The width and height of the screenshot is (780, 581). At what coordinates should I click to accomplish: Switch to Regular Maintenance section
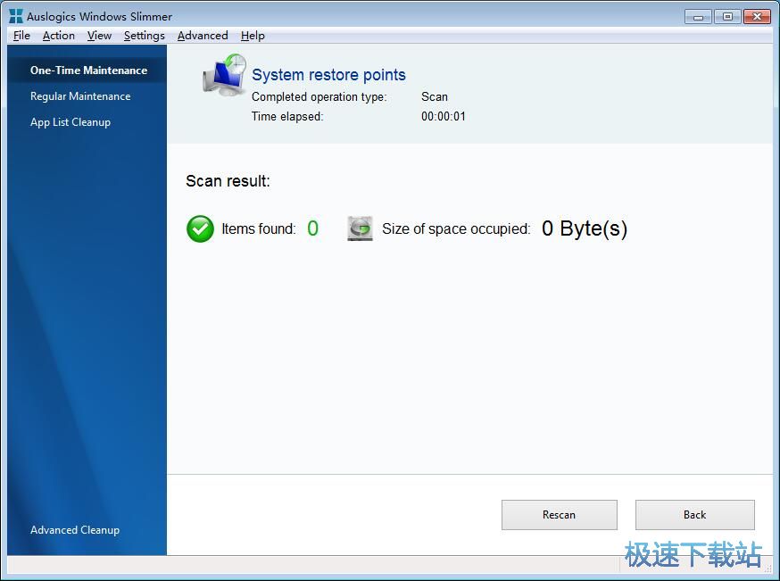[80, 96]
